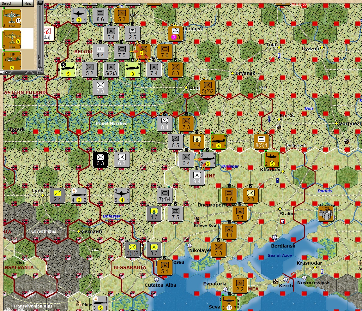
Task: Click the Voronezh city marker
Action: (x=336, y=123)
